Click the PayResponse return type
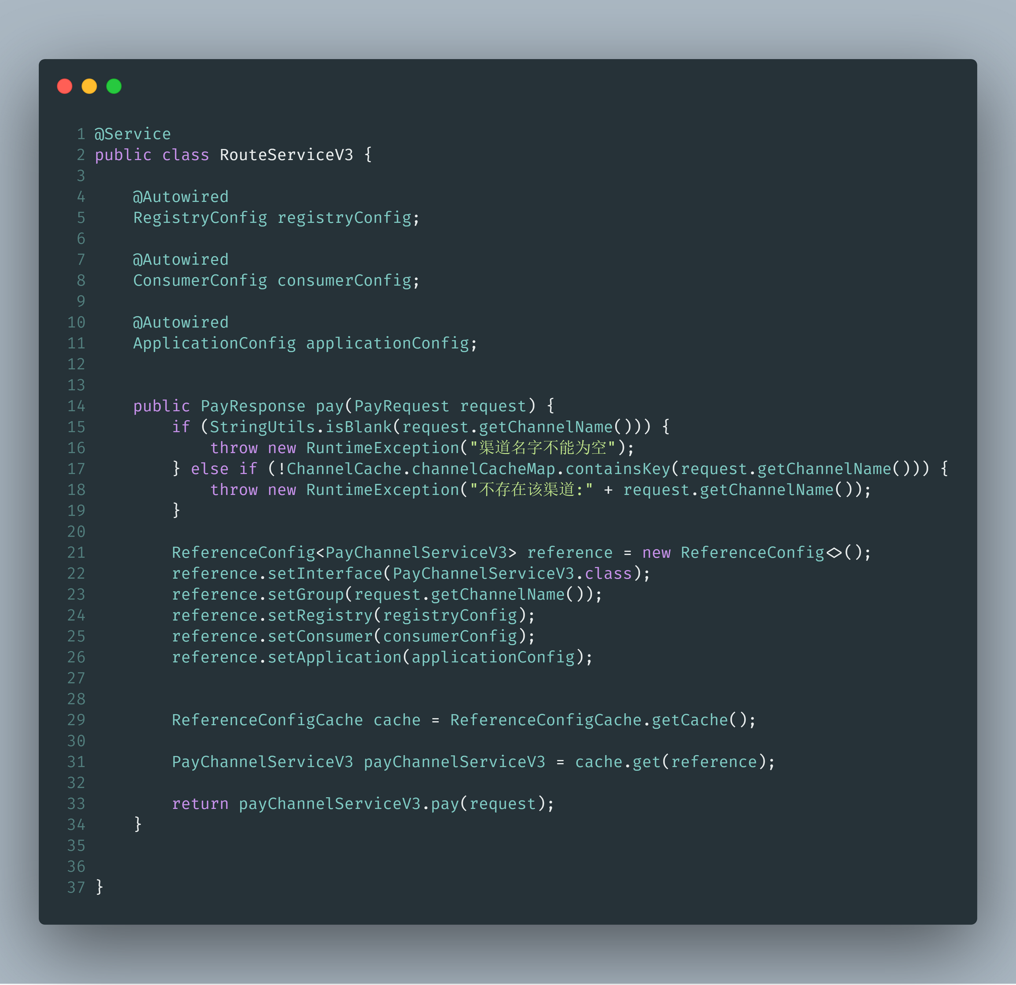 (x=253, y=406)
